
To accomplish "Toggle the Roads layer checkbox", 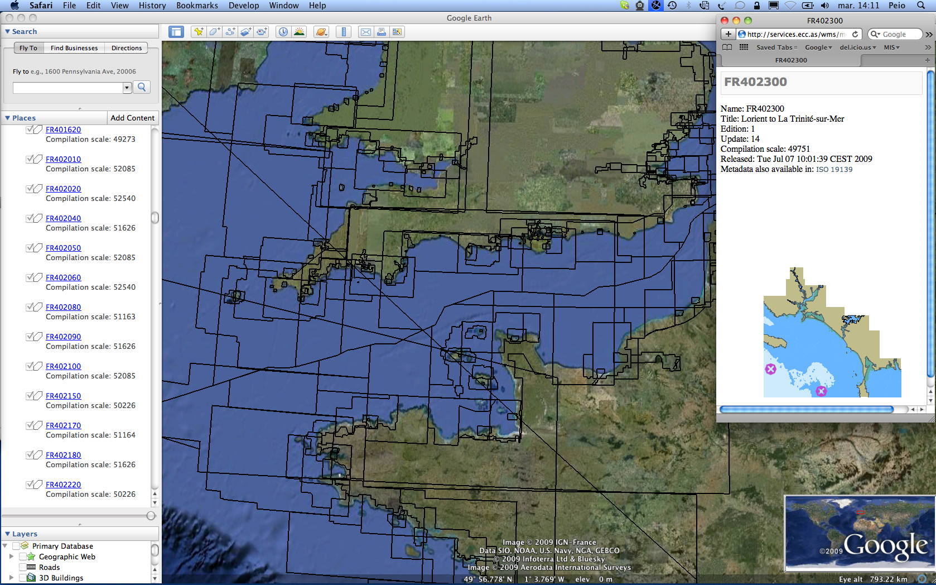I will [23, 567].
